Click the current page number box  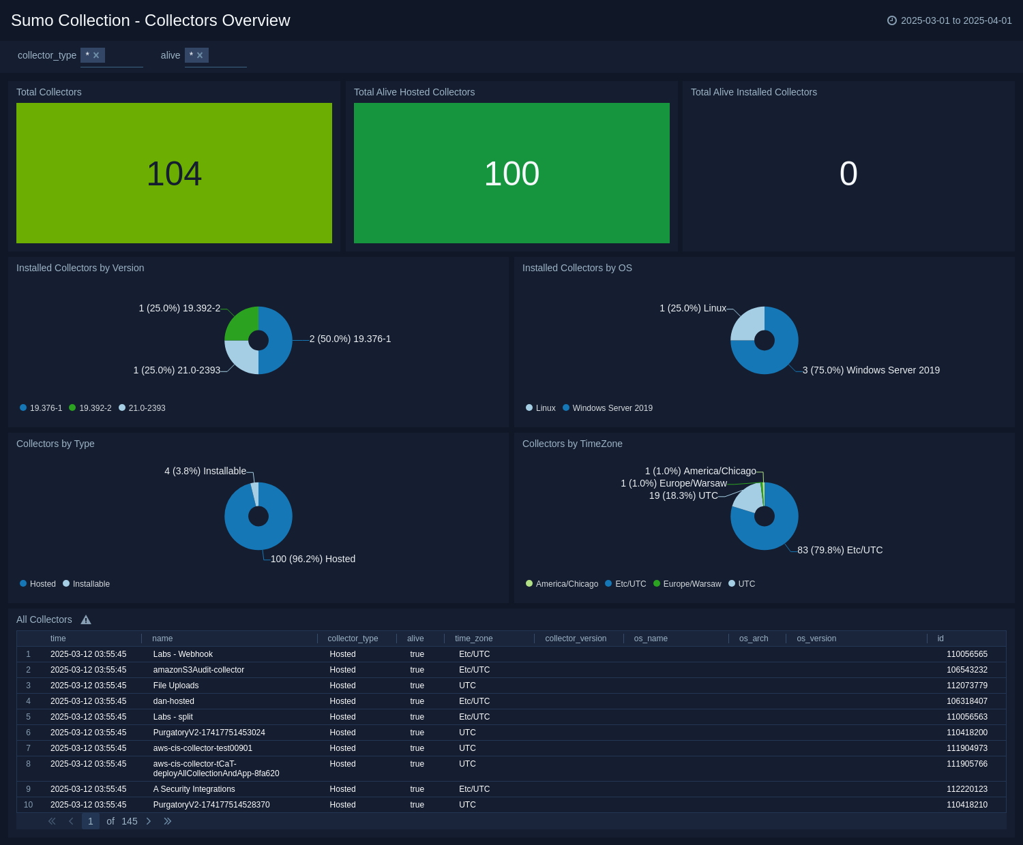[x=91, y=821]
